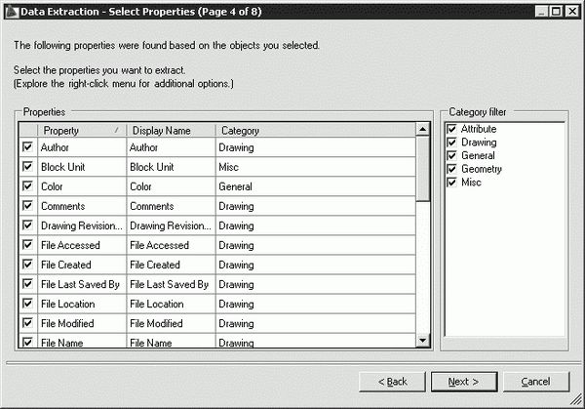Select the Author display name cell

click(172, 147)
